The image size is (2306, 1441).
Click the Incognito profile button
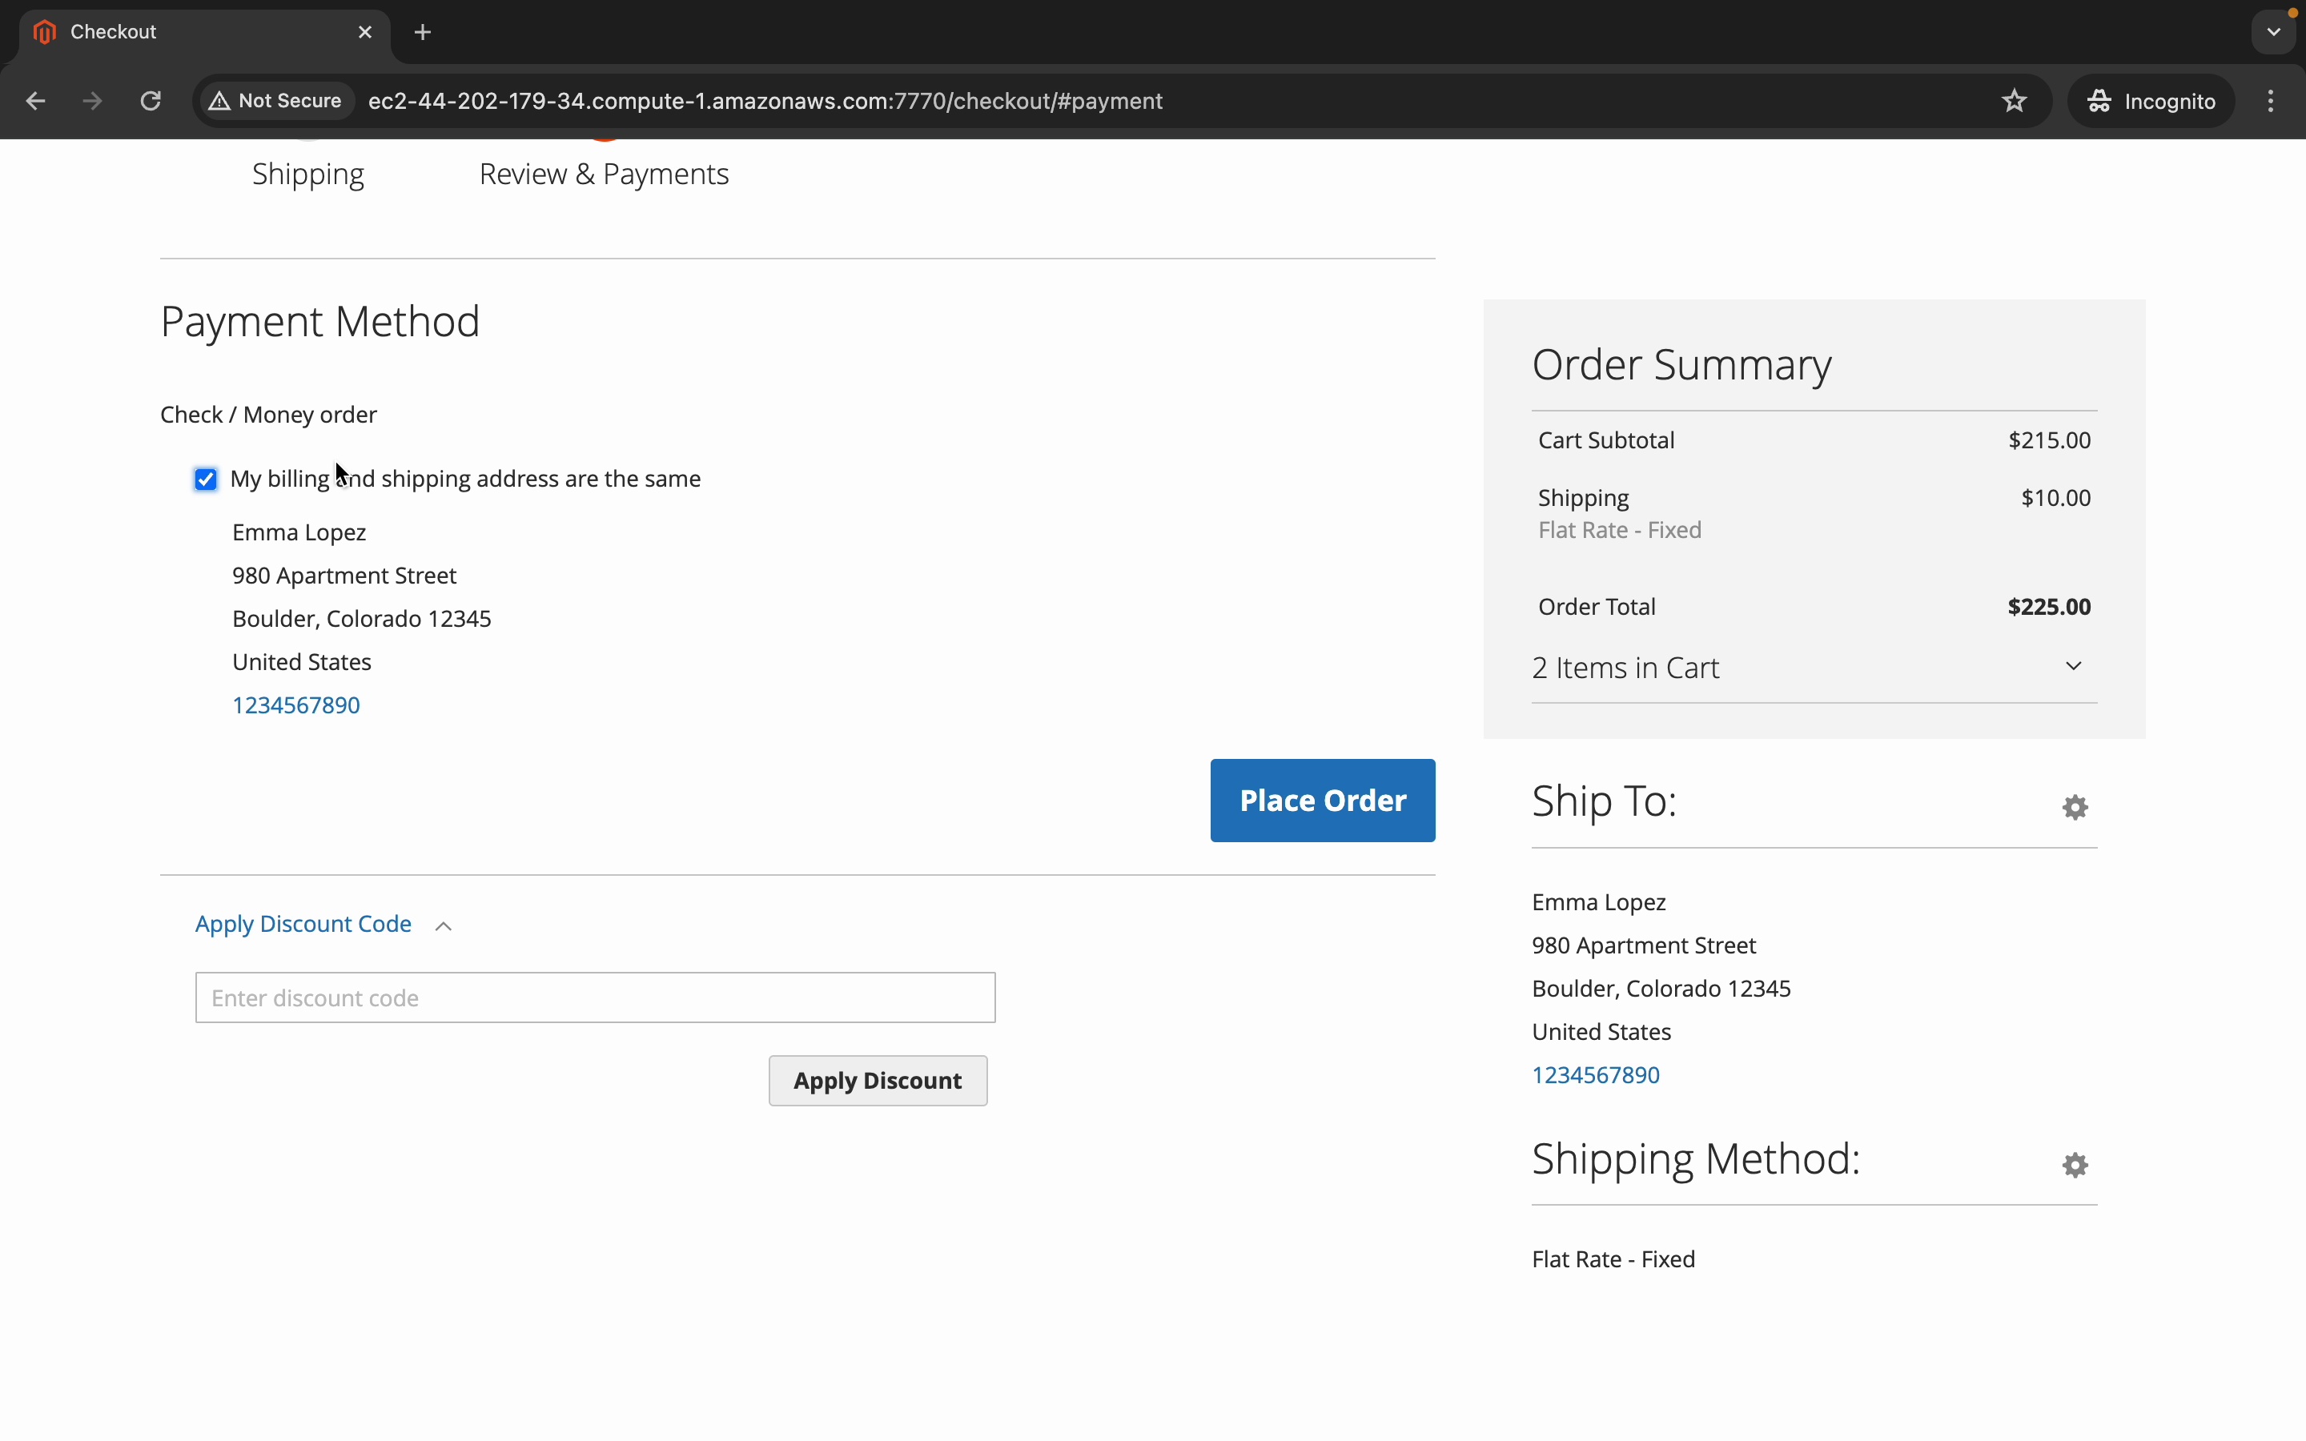click(2151, 101)
